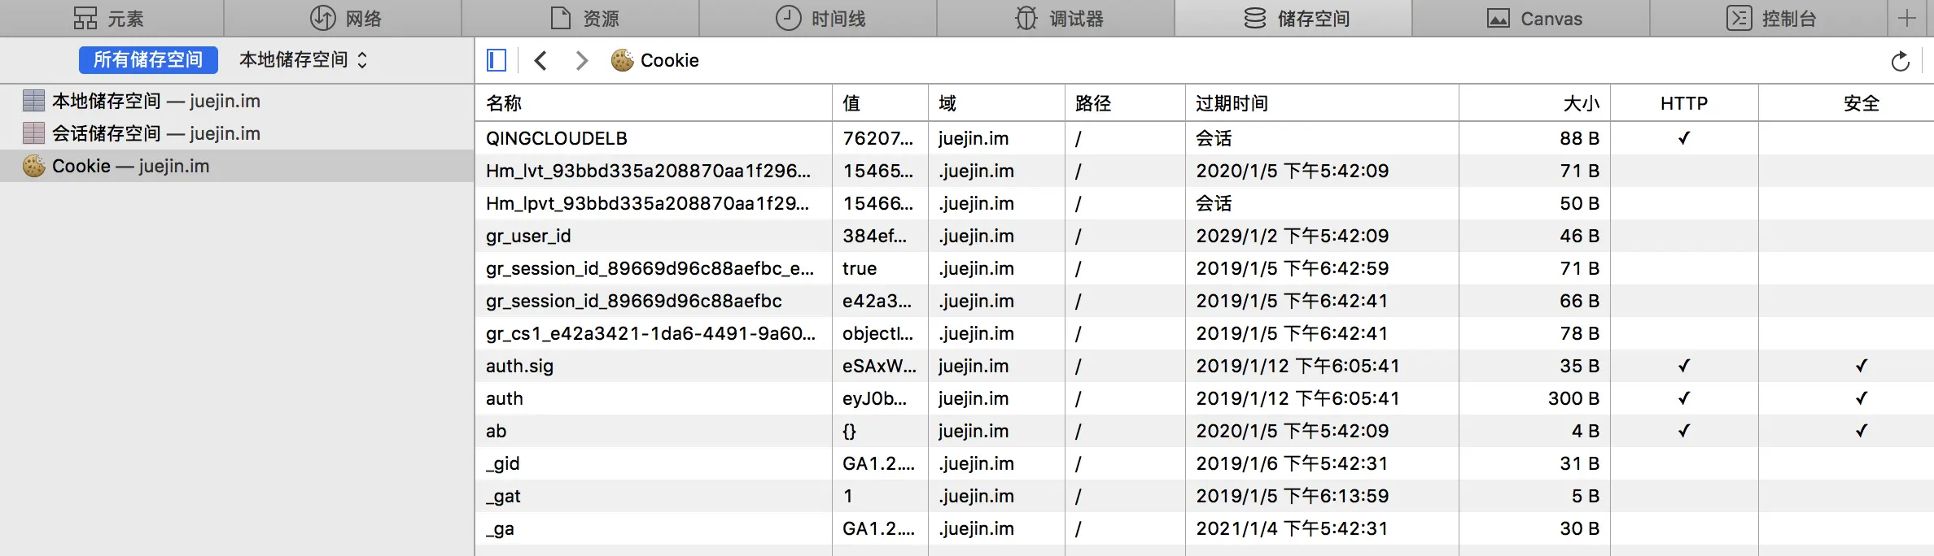Select the auth.sig cookie row
This screenshot has height=556, width=1934.
1205,366
